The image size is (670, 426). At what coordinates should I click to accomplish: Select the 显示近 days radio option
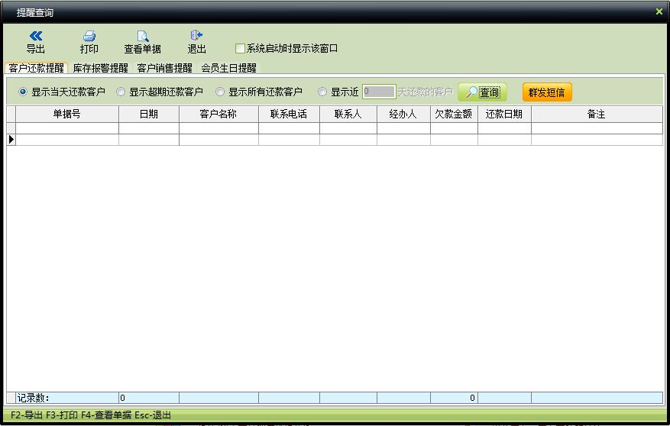(322, 92)
